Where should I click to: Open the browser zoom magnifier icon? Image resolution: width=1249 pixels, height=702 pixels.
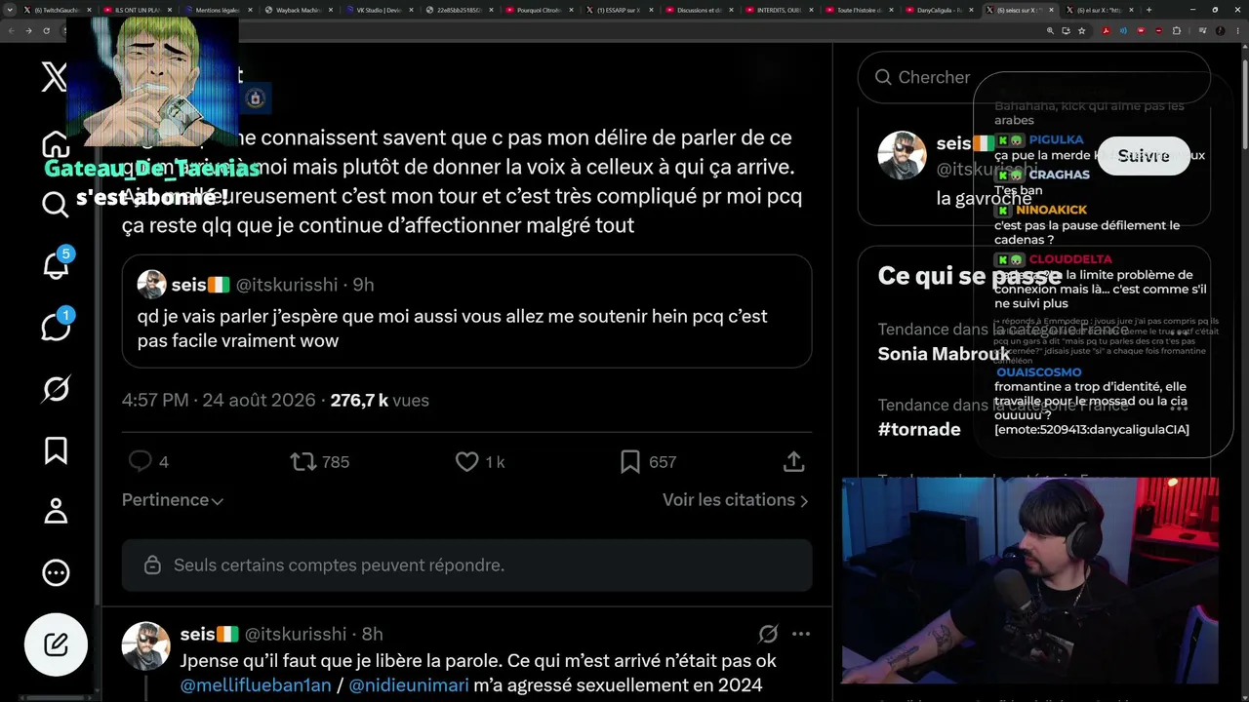click(1051, 30)
